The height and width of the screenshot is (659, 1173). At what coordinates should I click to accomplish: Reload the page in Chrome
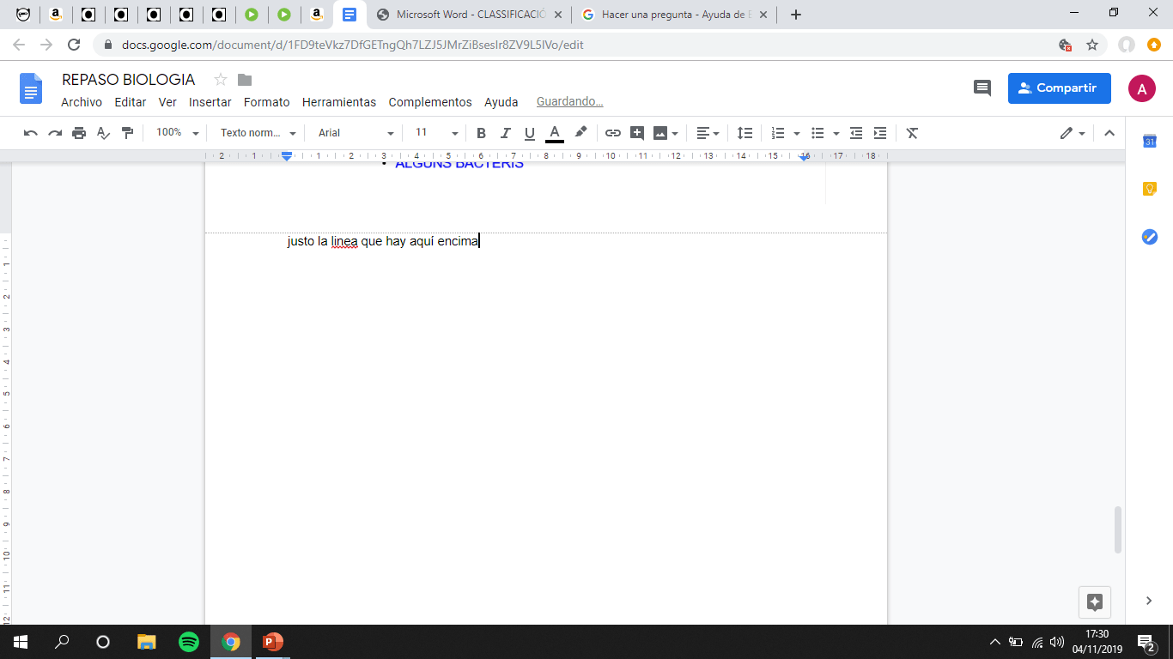74,45
